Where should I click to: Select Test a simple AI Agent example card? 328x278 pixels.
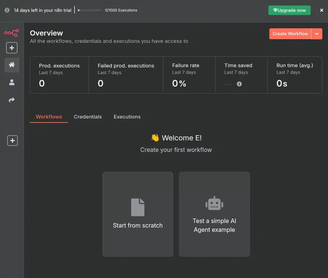tap(214, 214)
